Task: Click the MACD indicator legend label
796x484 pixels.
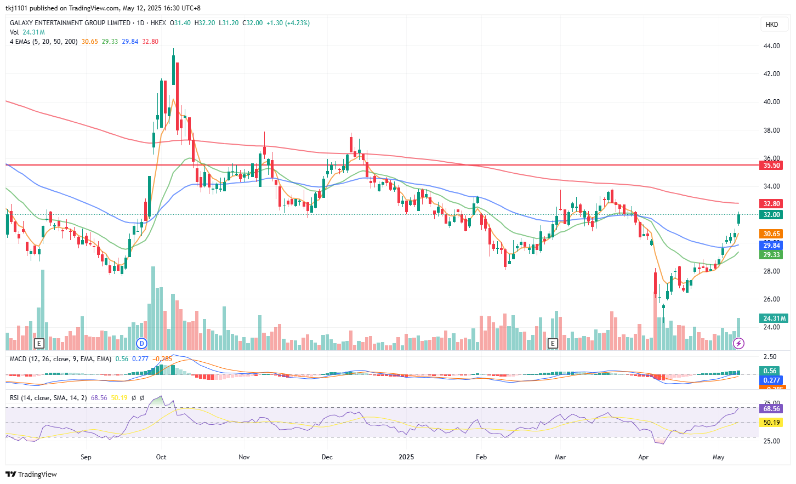Action: [x=60, y=359]
